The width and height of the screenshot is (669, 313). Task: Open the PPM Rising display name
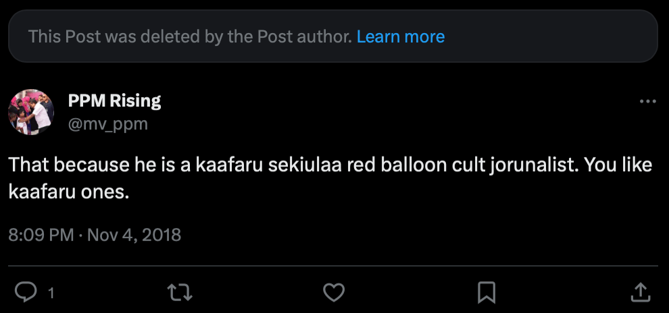tap(114, 101)
